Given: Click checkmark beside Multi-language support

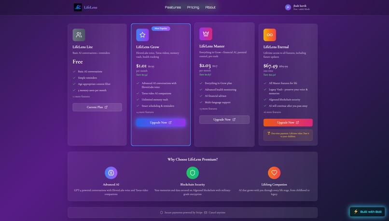Looking at the screenshot, I should [x=201, y=102].
